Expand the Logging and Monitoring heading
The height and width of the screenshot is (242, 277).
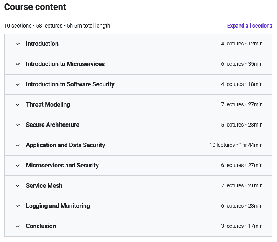click(x=58, y=206)
